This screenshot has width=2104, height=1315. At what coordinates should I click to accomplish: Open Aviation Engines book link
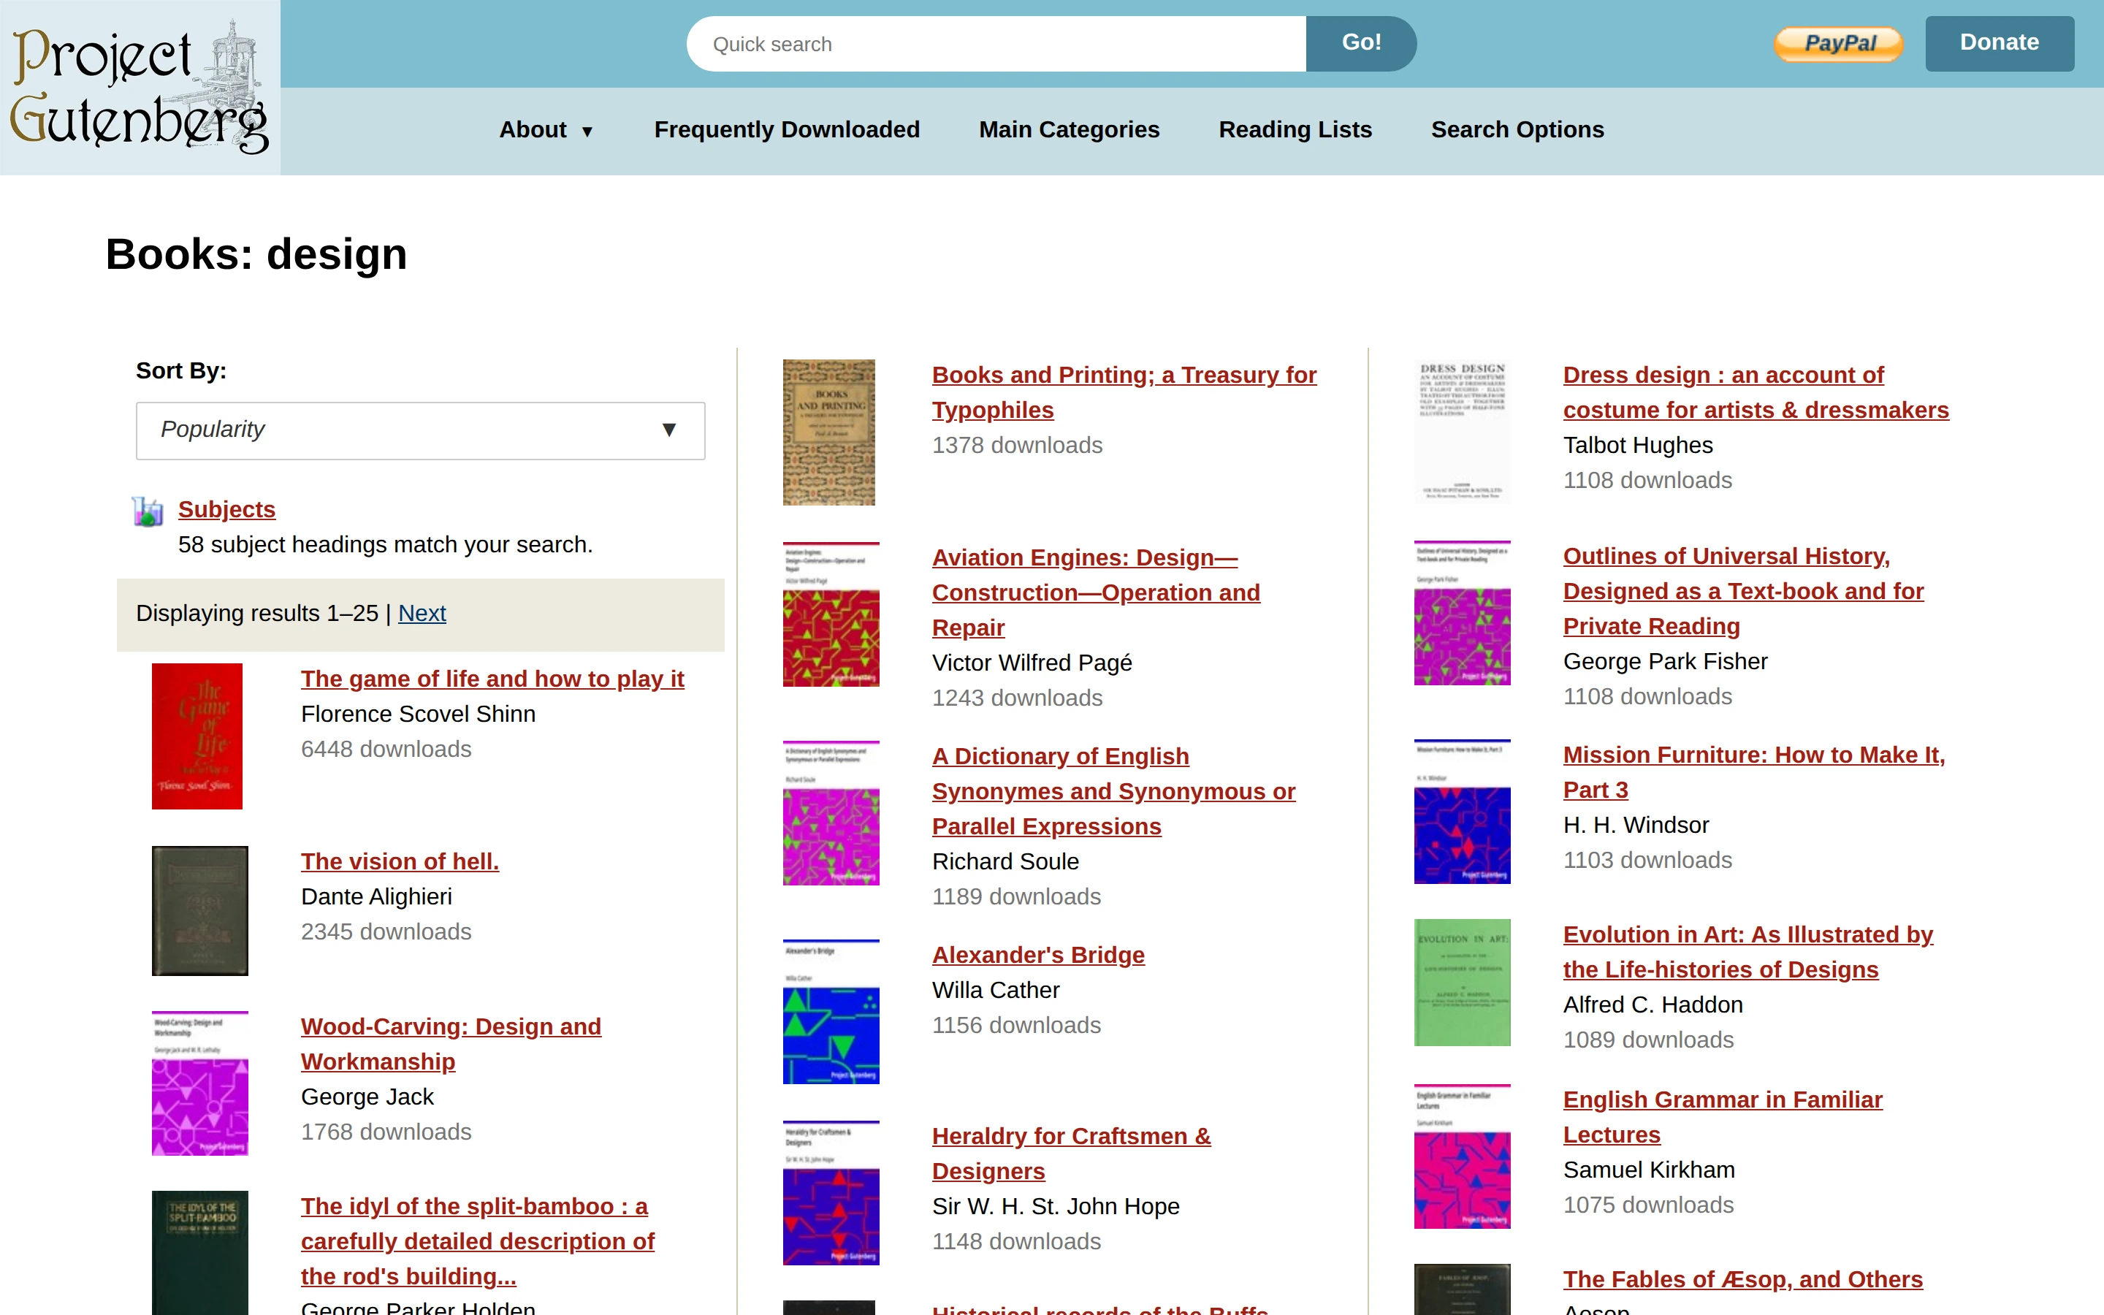click(x=1096, y=592)
